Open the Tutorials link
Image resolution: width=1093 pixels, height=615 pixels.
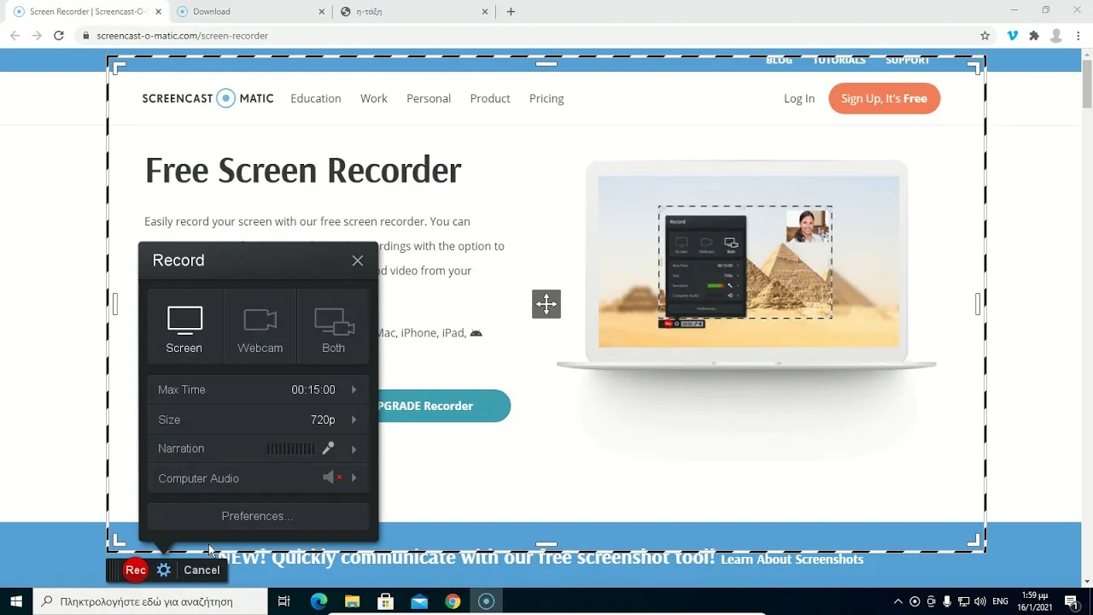tap(839, 61)
